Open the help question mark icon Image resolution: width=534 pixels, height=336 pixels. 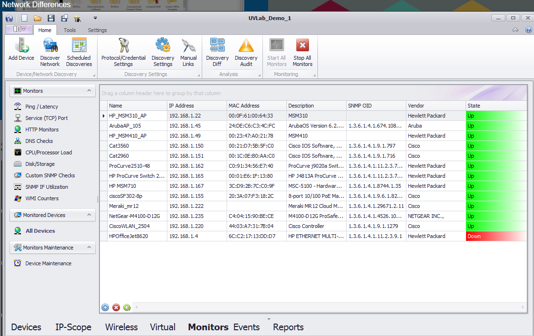click(528, 30)
